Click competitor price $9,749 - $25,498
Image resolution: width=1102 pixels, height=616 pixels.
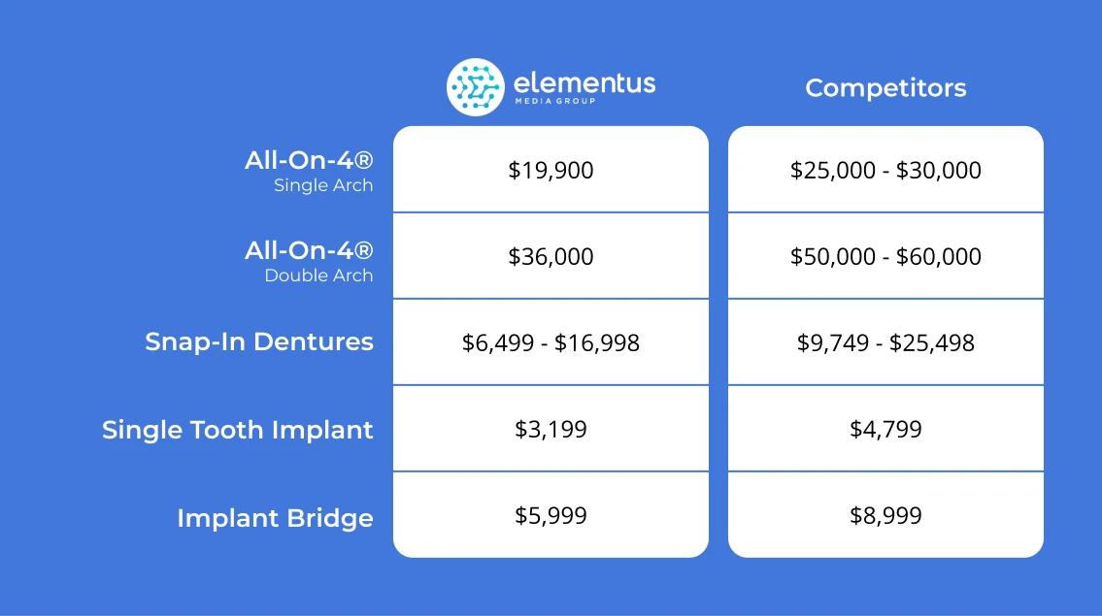point(885,342)
